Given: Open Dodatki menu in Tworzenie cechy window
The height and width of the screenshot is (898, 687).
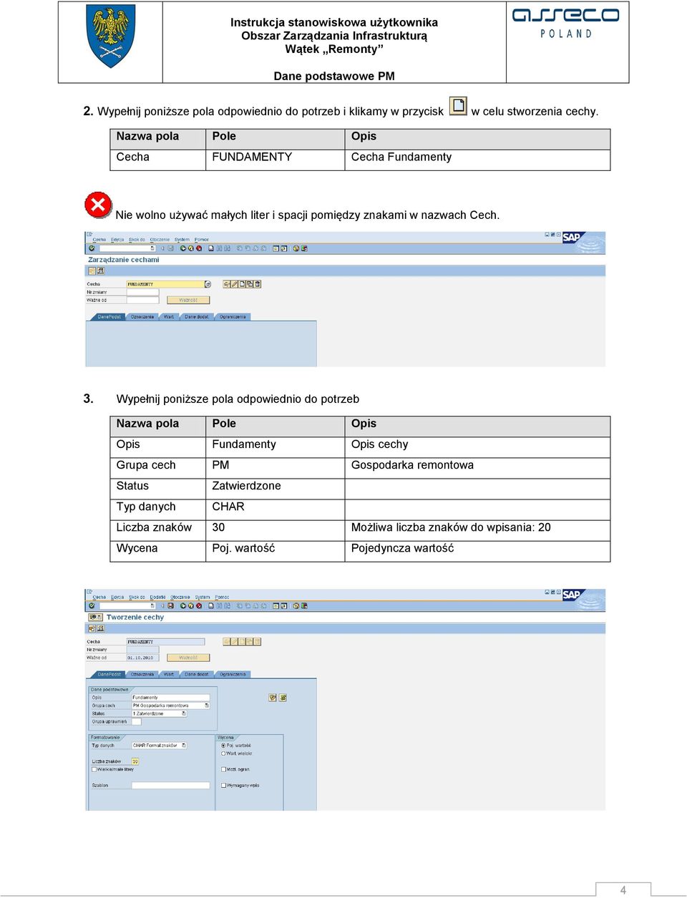Looking at the screenshot, I should 157,597.
